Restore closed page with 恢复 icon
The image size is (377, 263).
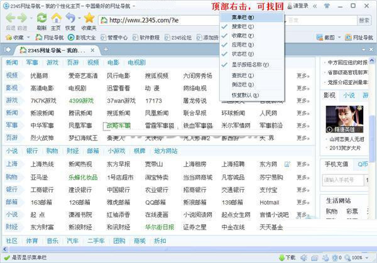70,18
